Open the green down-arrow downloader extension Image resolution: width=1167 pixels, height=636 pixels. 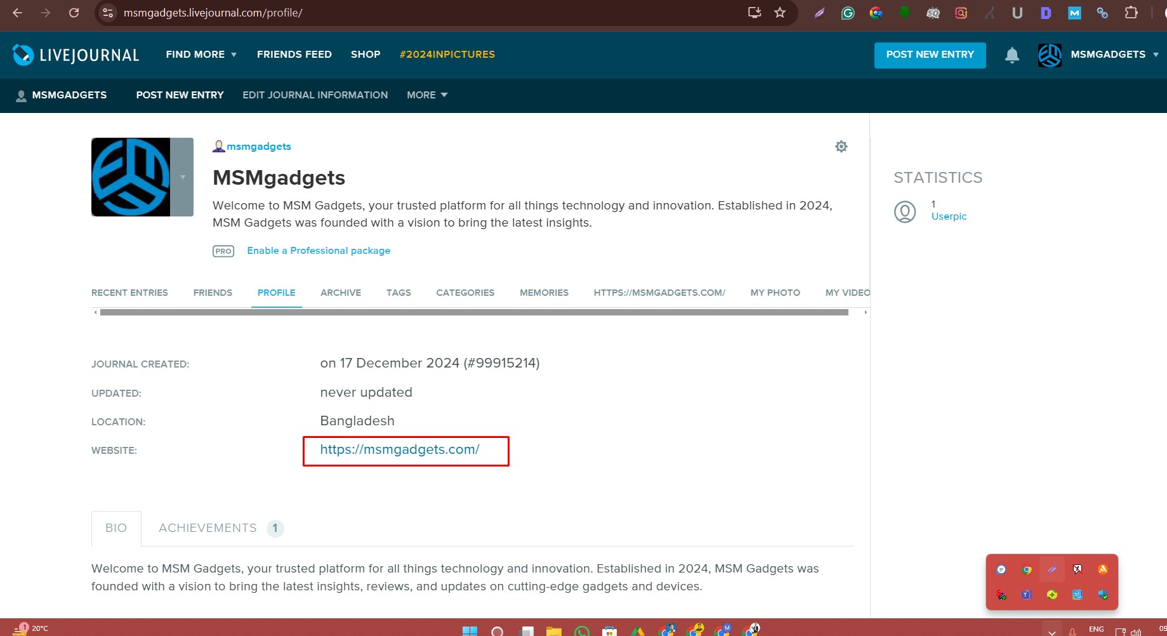pyautogui.click(x=904, y=13)
